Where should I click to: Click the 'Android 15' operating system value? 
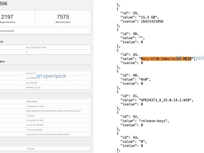coord(31,73)
